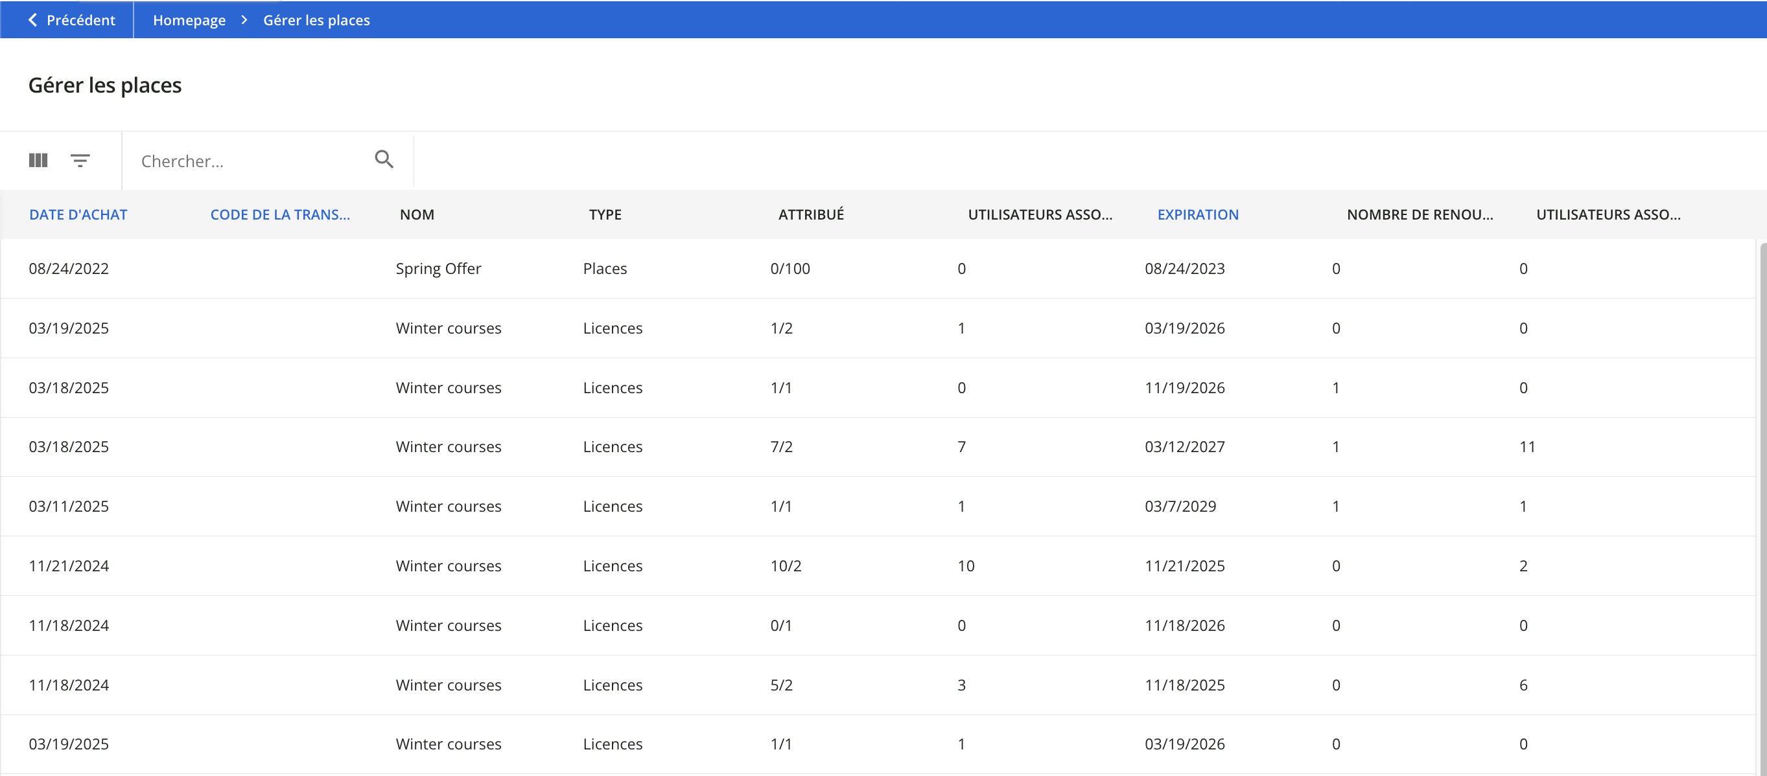Go back with the Précédent button
This screenshot has height=776, width=1767.
pyautogui.click(x=71, y=20)
